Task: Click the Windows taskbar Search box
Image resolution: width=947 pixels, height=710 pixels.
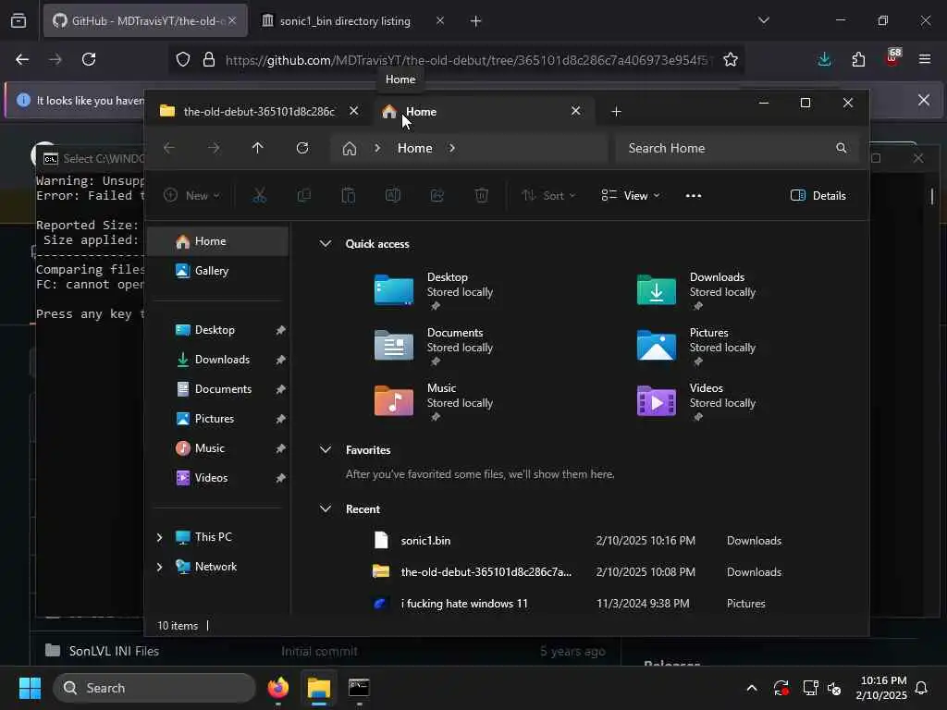Action: click(x=154, y=688)
